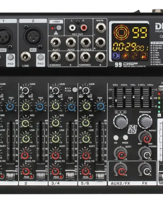
Task: Click the channel 2 HI EQ knob
Action: [x=26, y=106]
